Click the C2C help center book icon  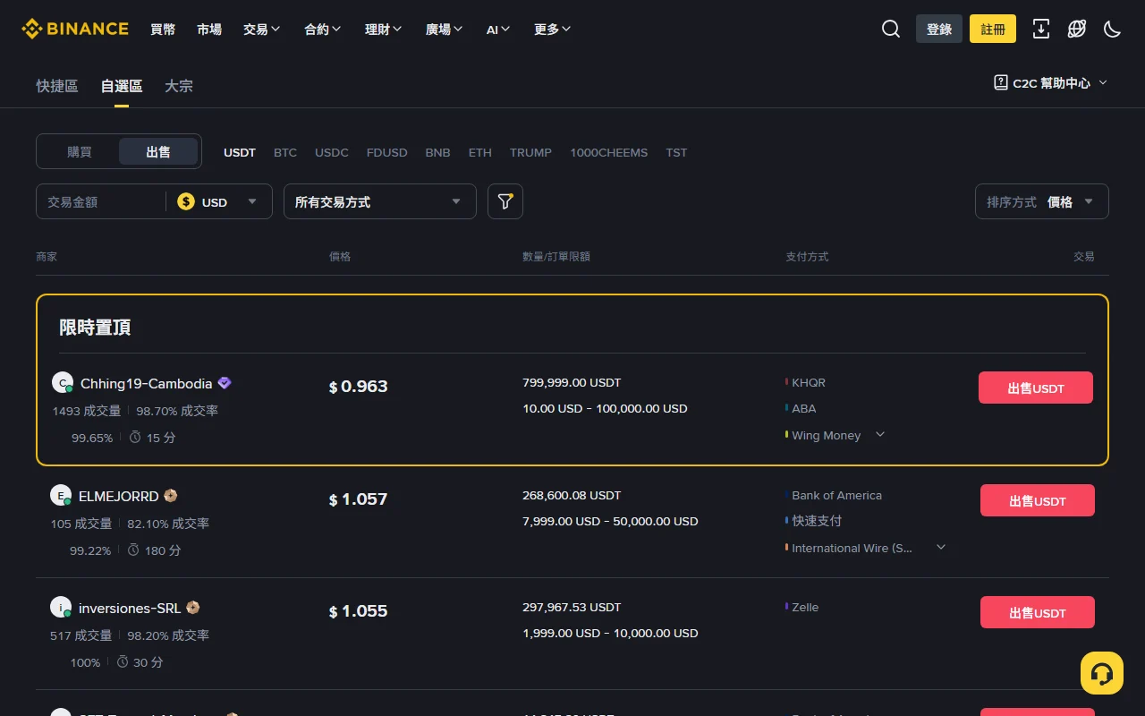[1001, 82]
